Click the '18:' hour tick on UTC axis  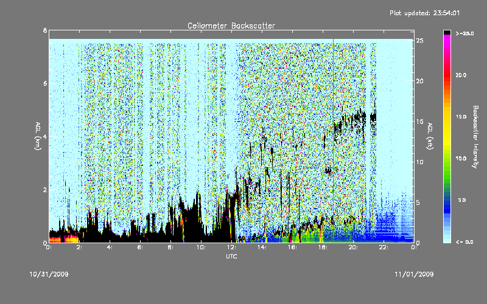click(323, 247)
